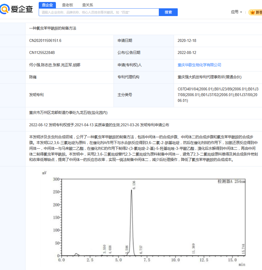Click the 爱企查 logo
Viewport: 262px width, 270px height.
coord(17,9)
